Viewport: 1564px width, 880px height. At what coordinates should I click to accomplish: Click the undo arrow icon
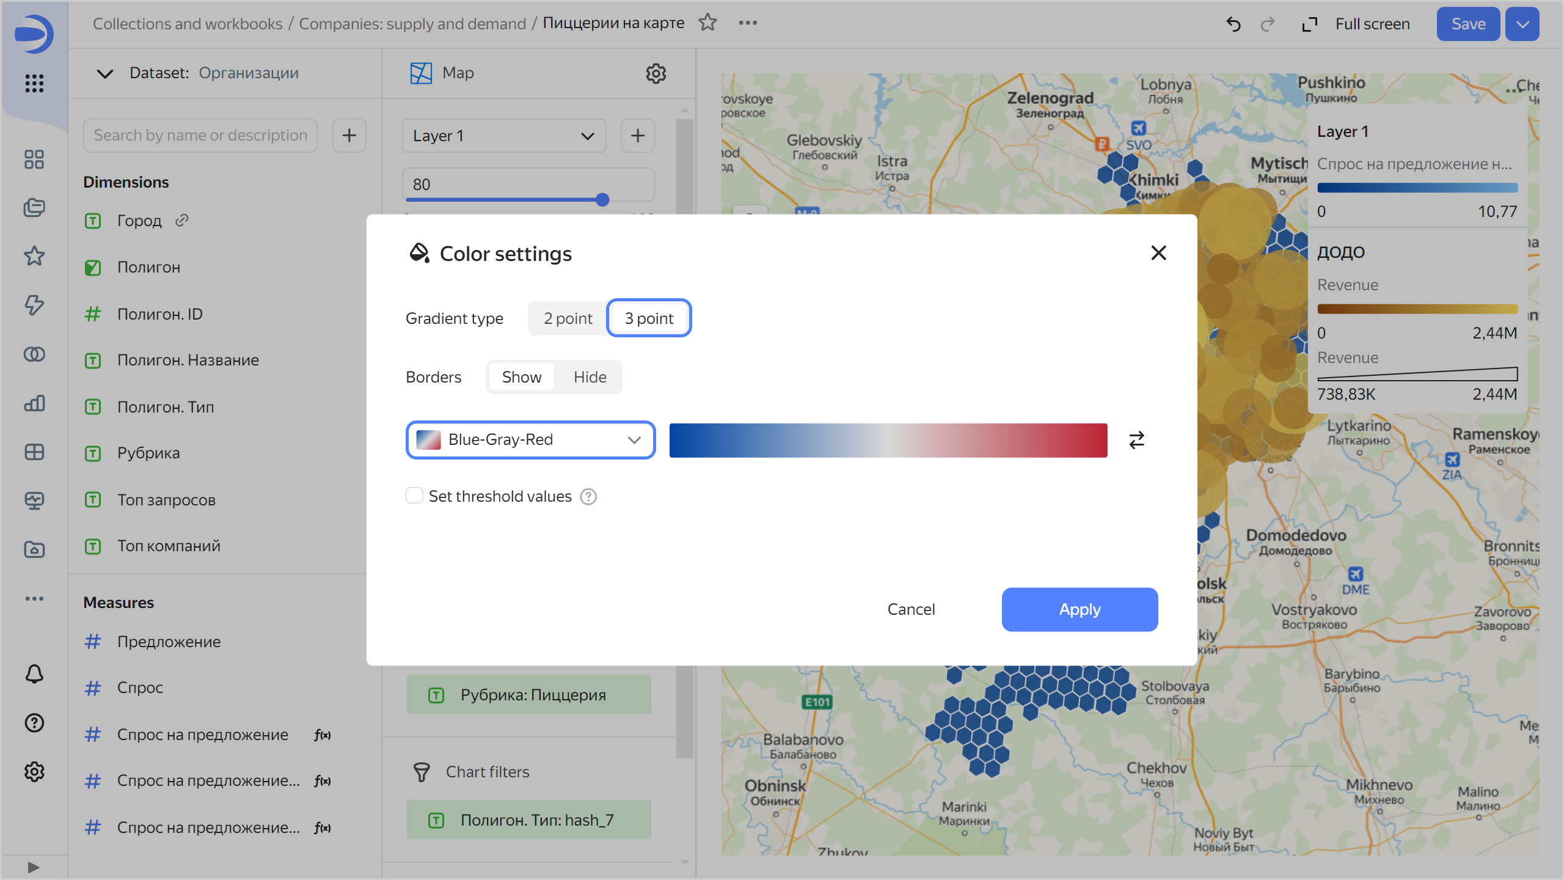1233,24
